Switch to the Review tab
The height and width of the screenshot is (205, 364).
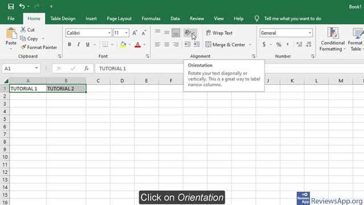point(197,19)
